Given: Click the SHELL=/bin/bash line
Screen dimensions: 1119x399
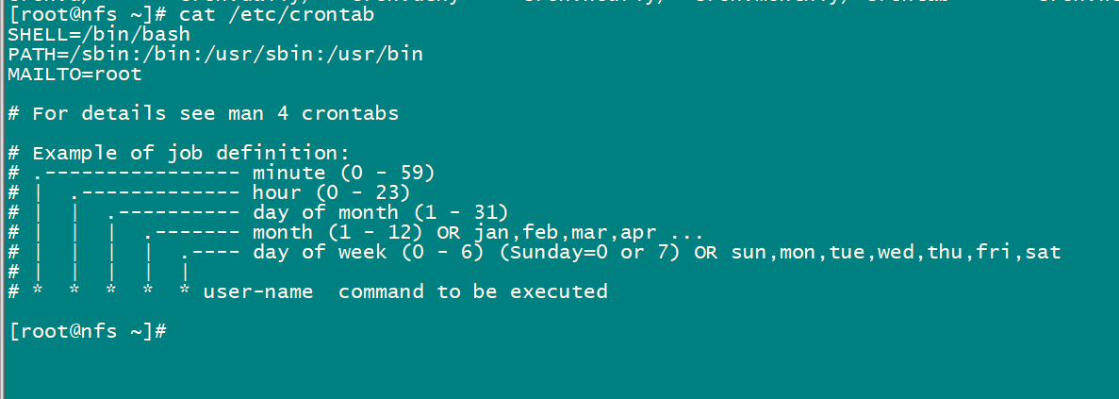Looking at the screenshot, I should pos(99,34).
